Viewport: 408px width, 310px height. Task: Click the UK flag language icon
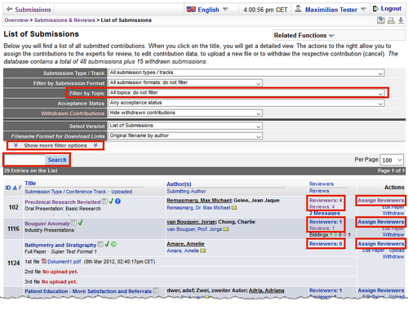pos(191,10)
